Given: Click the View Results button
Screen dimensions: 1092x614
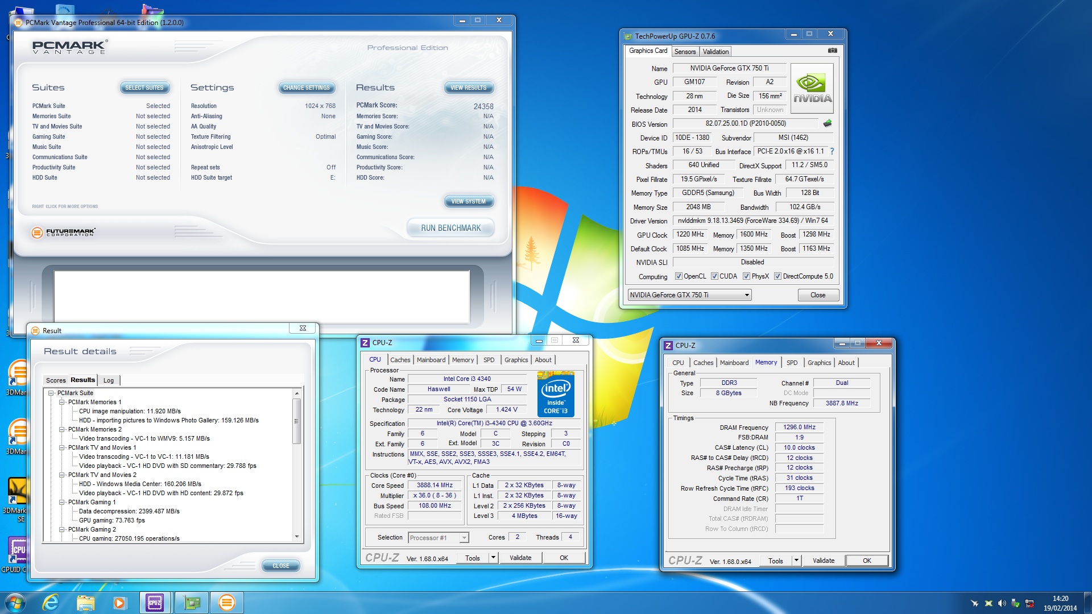Looking at the screenshot, I should (469, 88).
